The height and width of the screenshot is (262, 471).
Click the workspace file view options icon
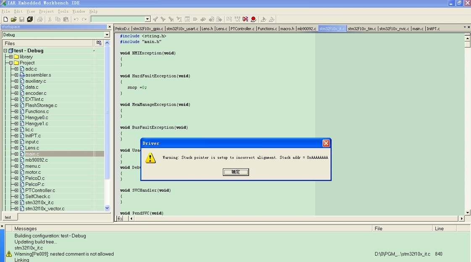click(99, 43)
